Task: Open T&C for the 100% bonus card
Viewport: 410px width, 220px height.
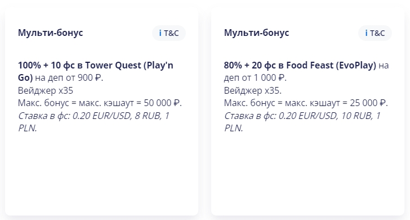Action: (x=169, y=33)
